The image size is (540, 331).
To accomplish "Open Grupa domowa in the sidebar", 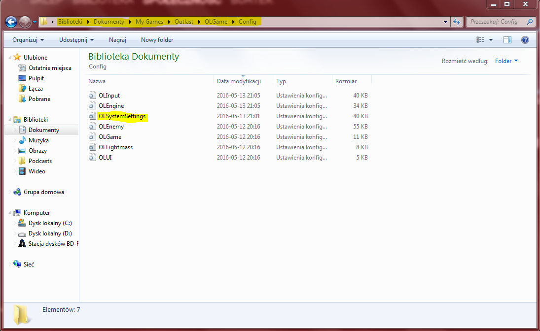I will [44, 192].
